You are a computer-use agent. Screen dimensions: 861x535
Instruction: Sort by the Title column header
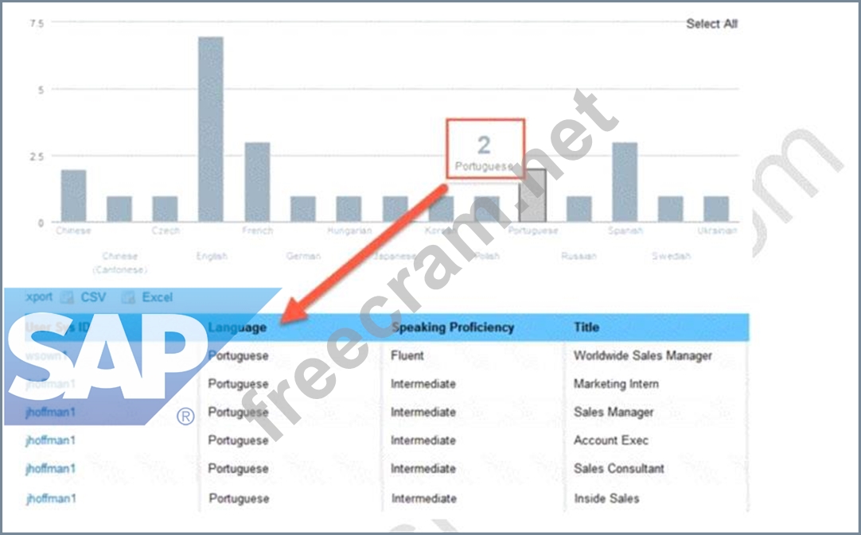coord(586,328)
